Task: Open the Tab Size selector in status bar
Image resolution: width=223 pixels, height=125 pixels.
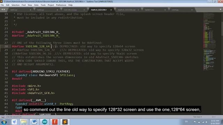Action: click(197, 117)
